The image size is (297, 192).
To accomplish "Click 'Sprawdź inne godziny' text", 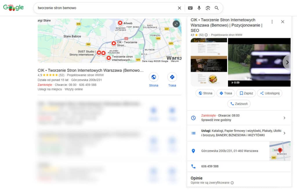I will [216, 120].
